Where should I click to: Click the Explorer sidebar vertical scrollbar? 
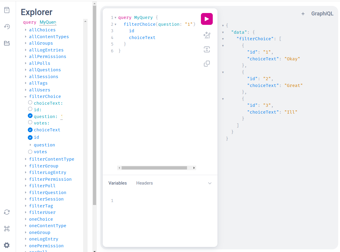94,105
